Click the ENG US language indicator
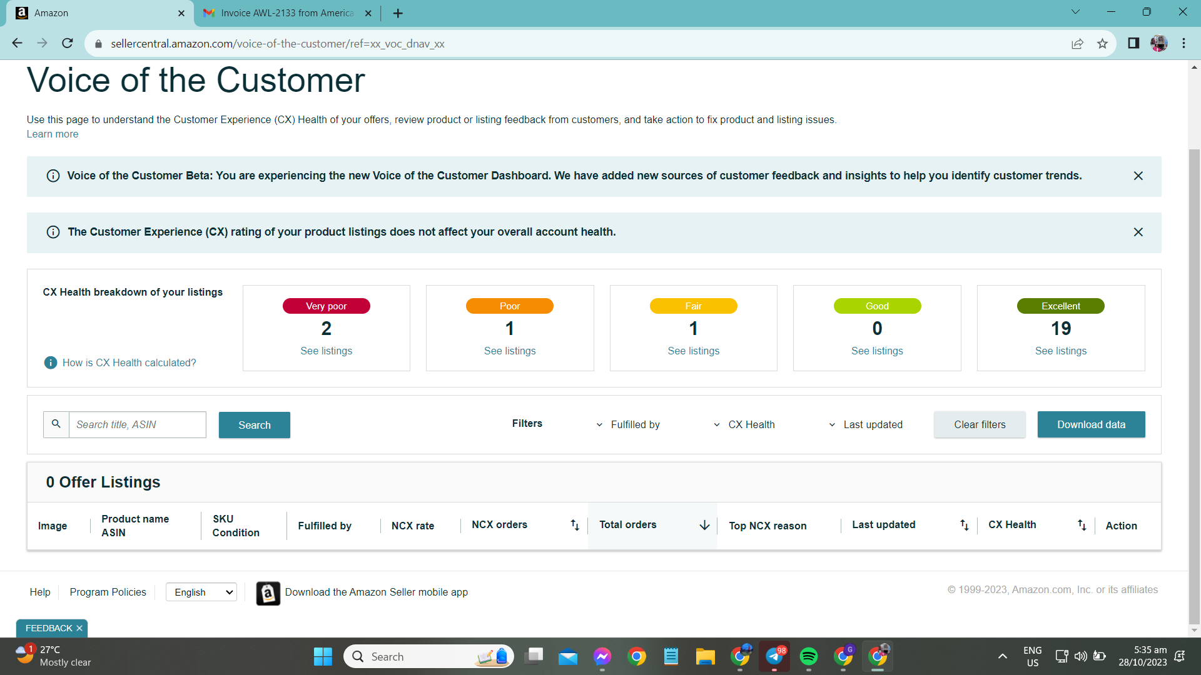The height and width of the screenshot is (675, 1201). click(1032, 656)
